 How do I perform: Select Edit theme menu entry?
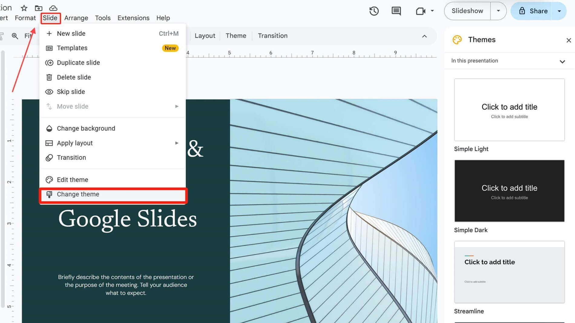coord(112,180)
